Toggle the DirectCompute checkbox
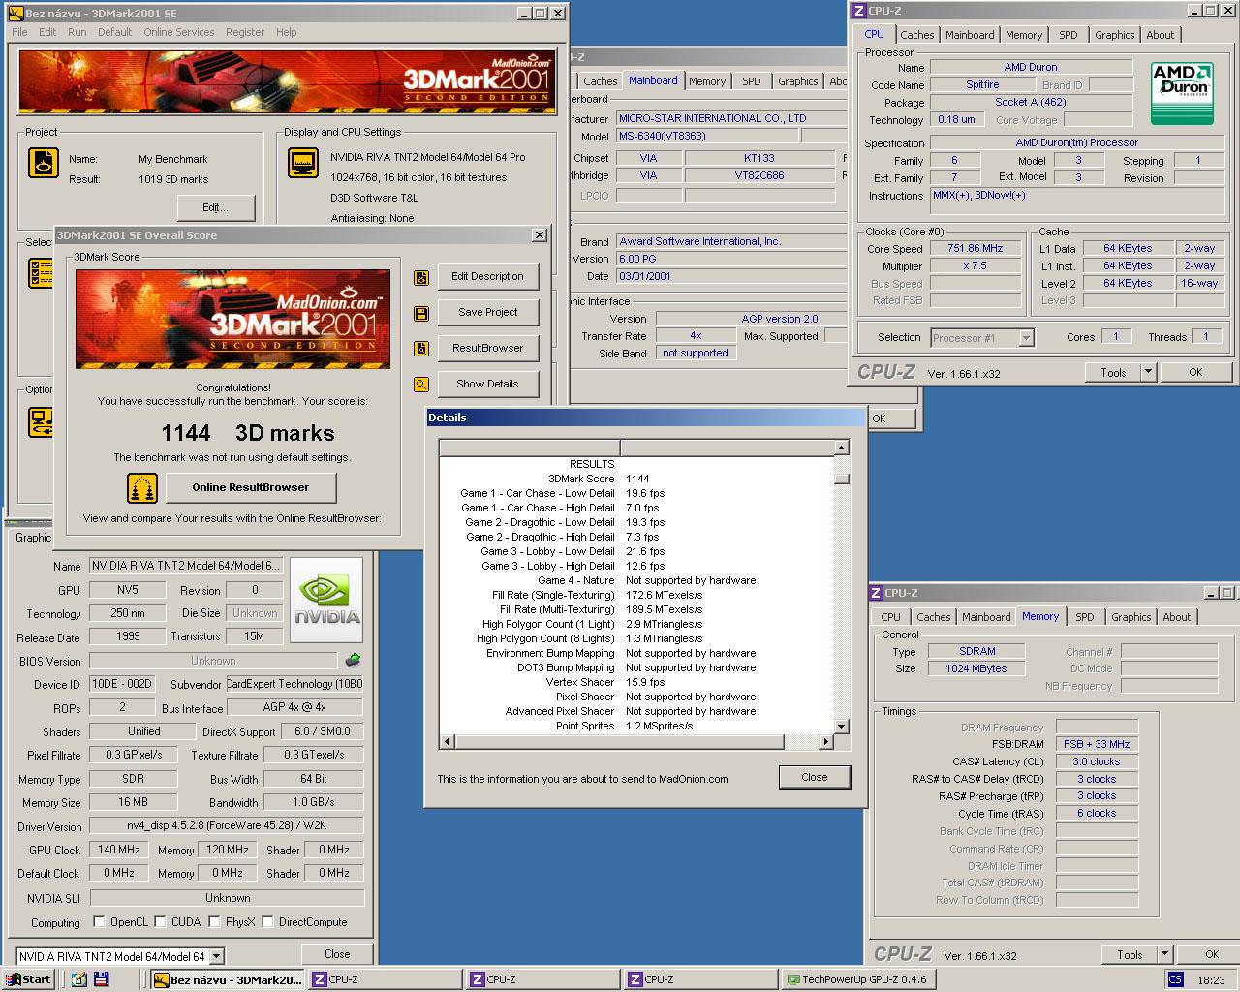 267,922
